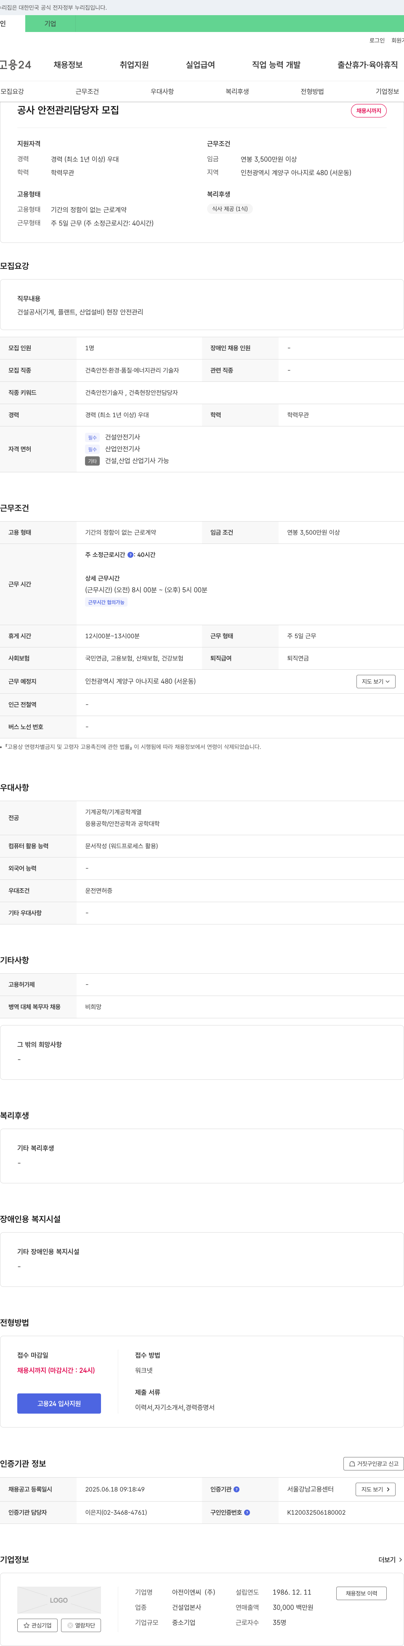The image size is (404, 1646).
Task: Click 12시00분~13시00분 break time cell
Action: [x=112, y=636]
